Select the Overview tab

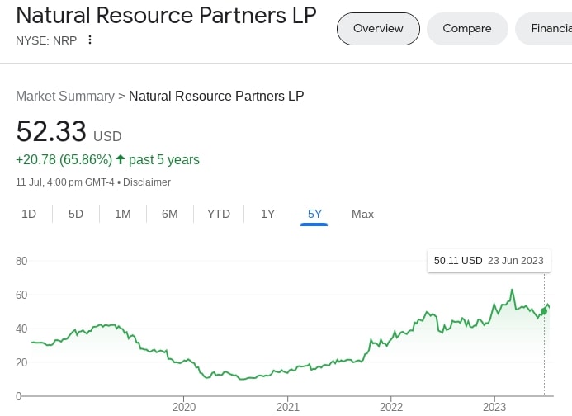[378, 29]
